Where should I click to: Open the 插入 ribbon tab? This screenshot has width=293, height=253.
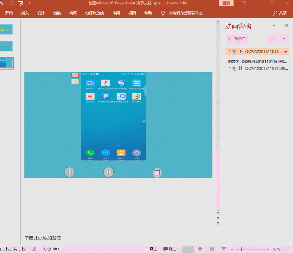(25, 13)
